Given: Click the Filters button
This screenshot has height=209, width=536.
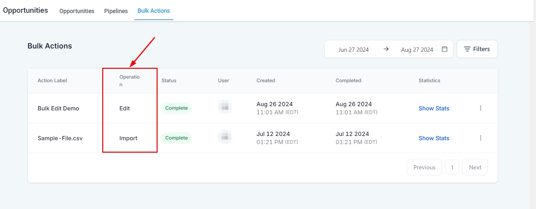Looking at the screenshot, I should pos(477,49).
